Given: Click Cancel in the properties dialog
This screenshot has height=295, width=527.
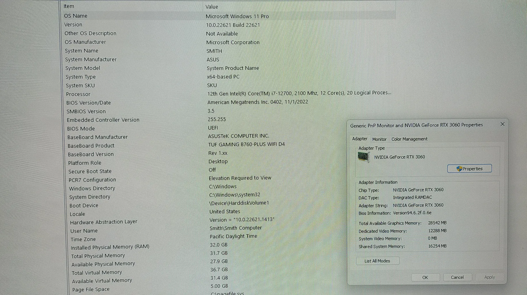Looking at the screenshot, I should [457, 277].
